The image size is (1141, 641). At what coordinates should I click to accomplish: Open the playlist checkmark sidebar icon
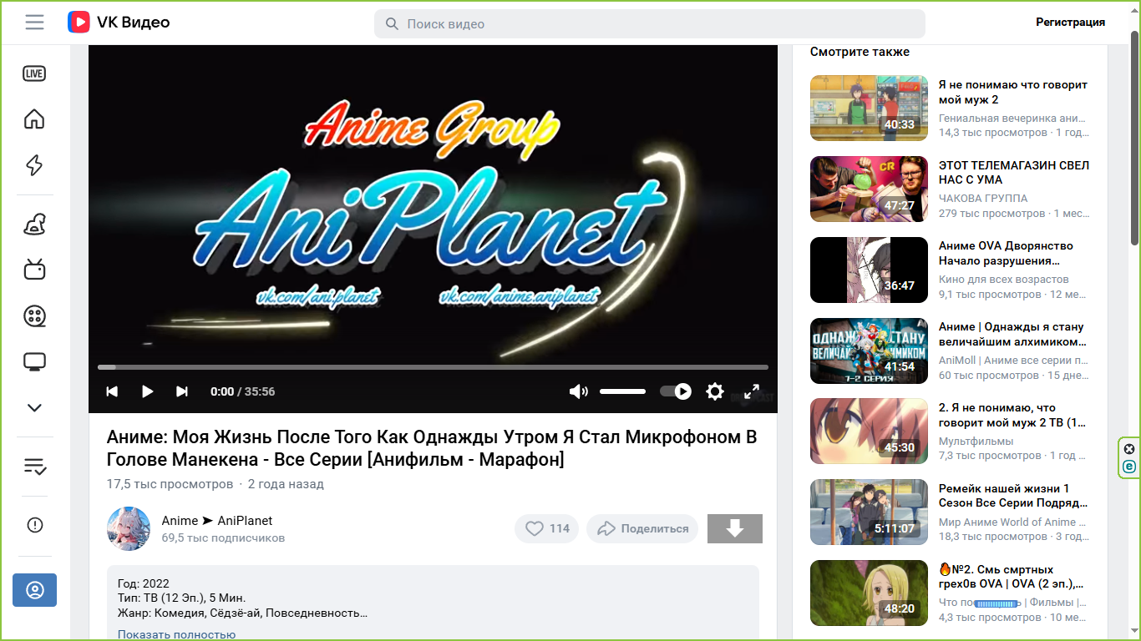point(34,466)
